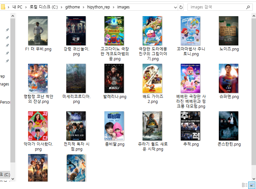Expand chevron after hipython_rep breadcrumb

coord(113,7)
